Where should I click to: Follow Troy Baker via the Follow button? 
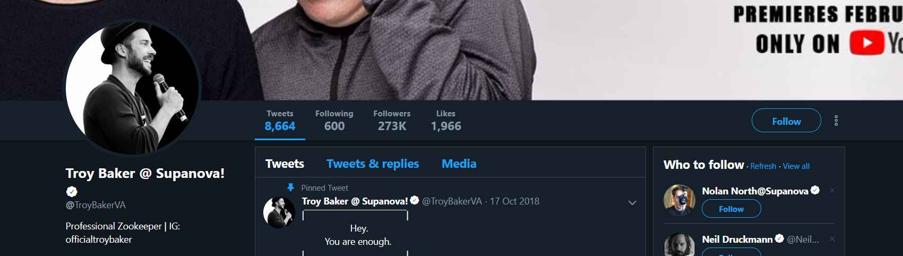click(x=786, y=121)
